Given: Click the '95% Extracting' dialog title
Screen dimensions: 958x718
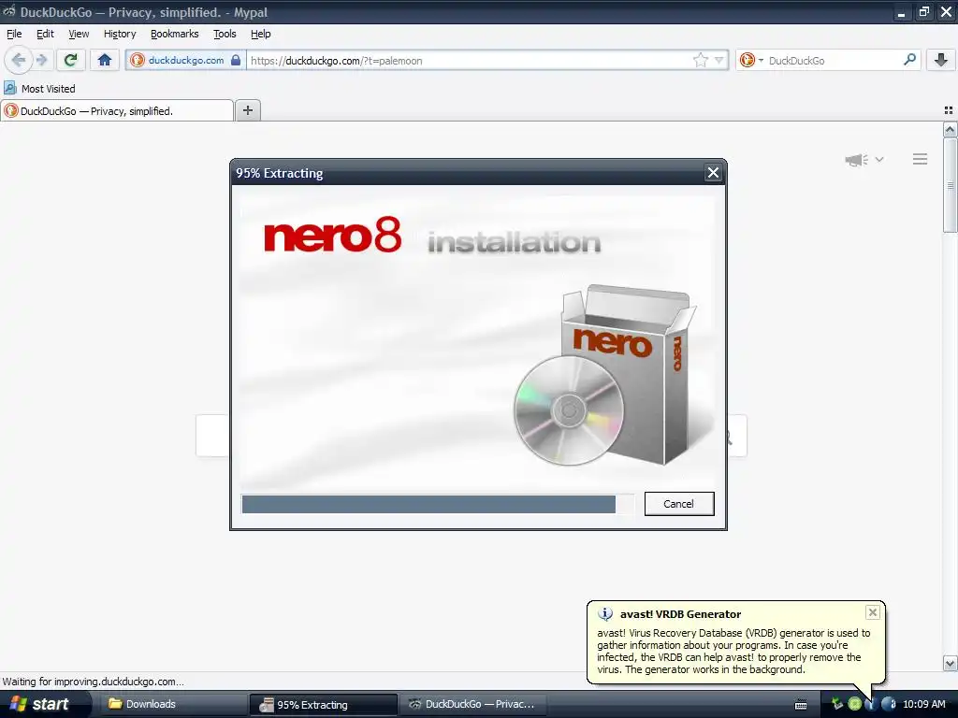Looking at the screenshot, I should pos(279,173).
